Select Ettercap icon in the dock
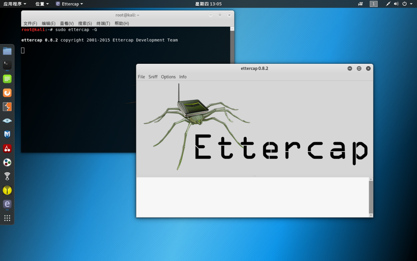 click(7, 204)
